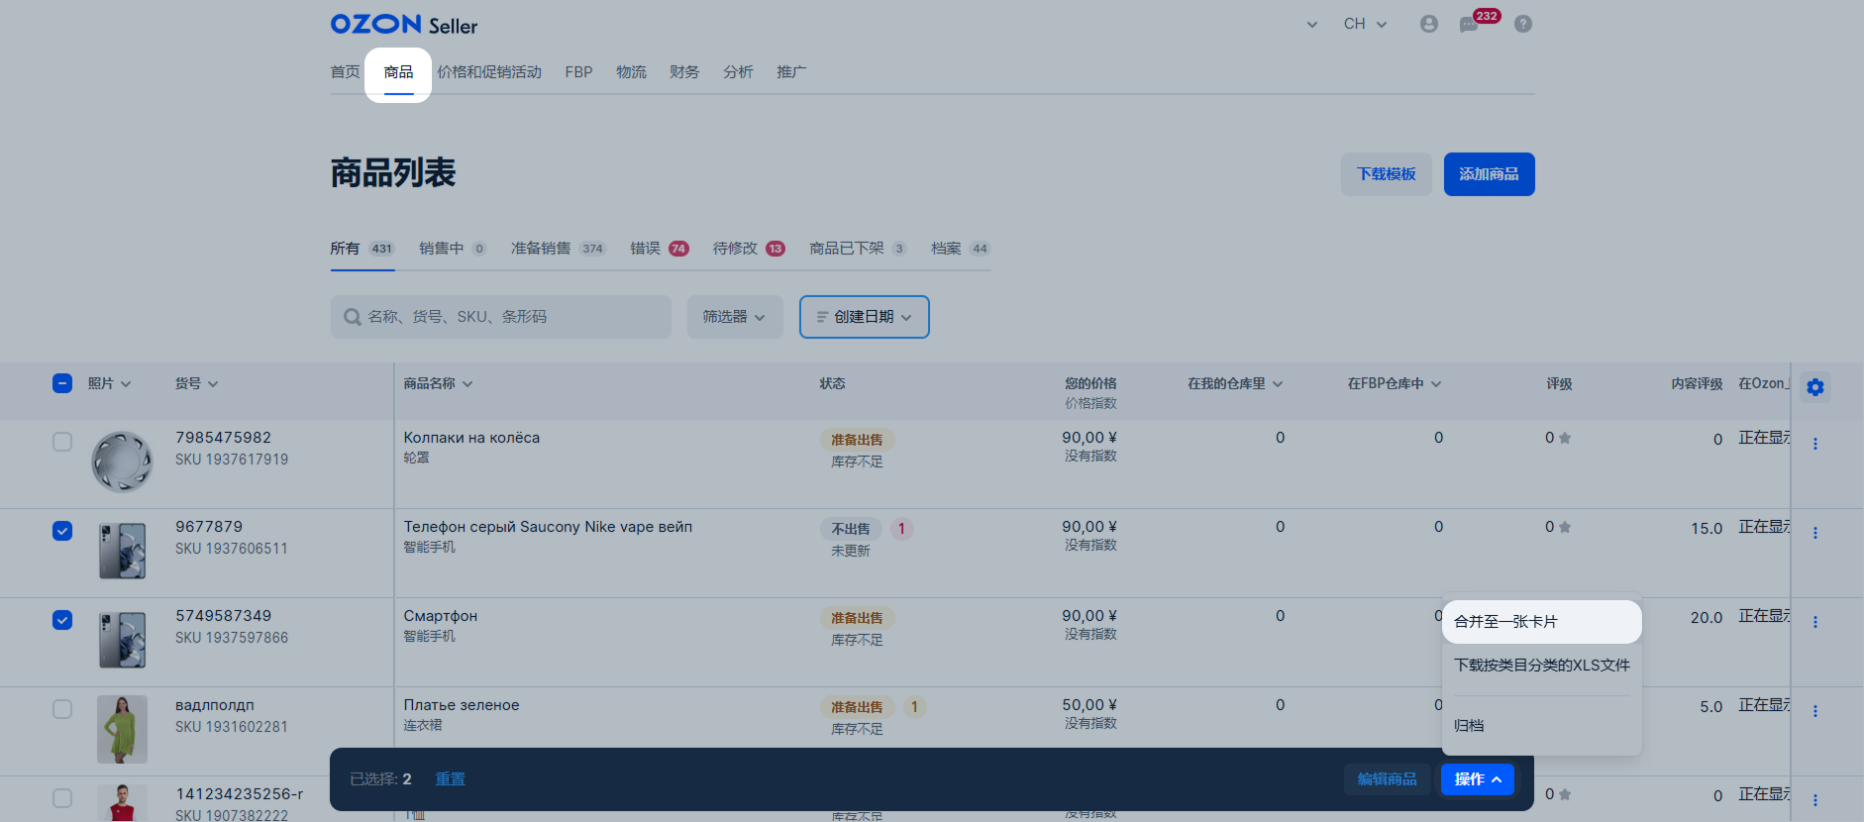Image resolution: width=1864 pixels, height=822 pixels.
Task: Check the box for product 7985475982
Action: 62,442
